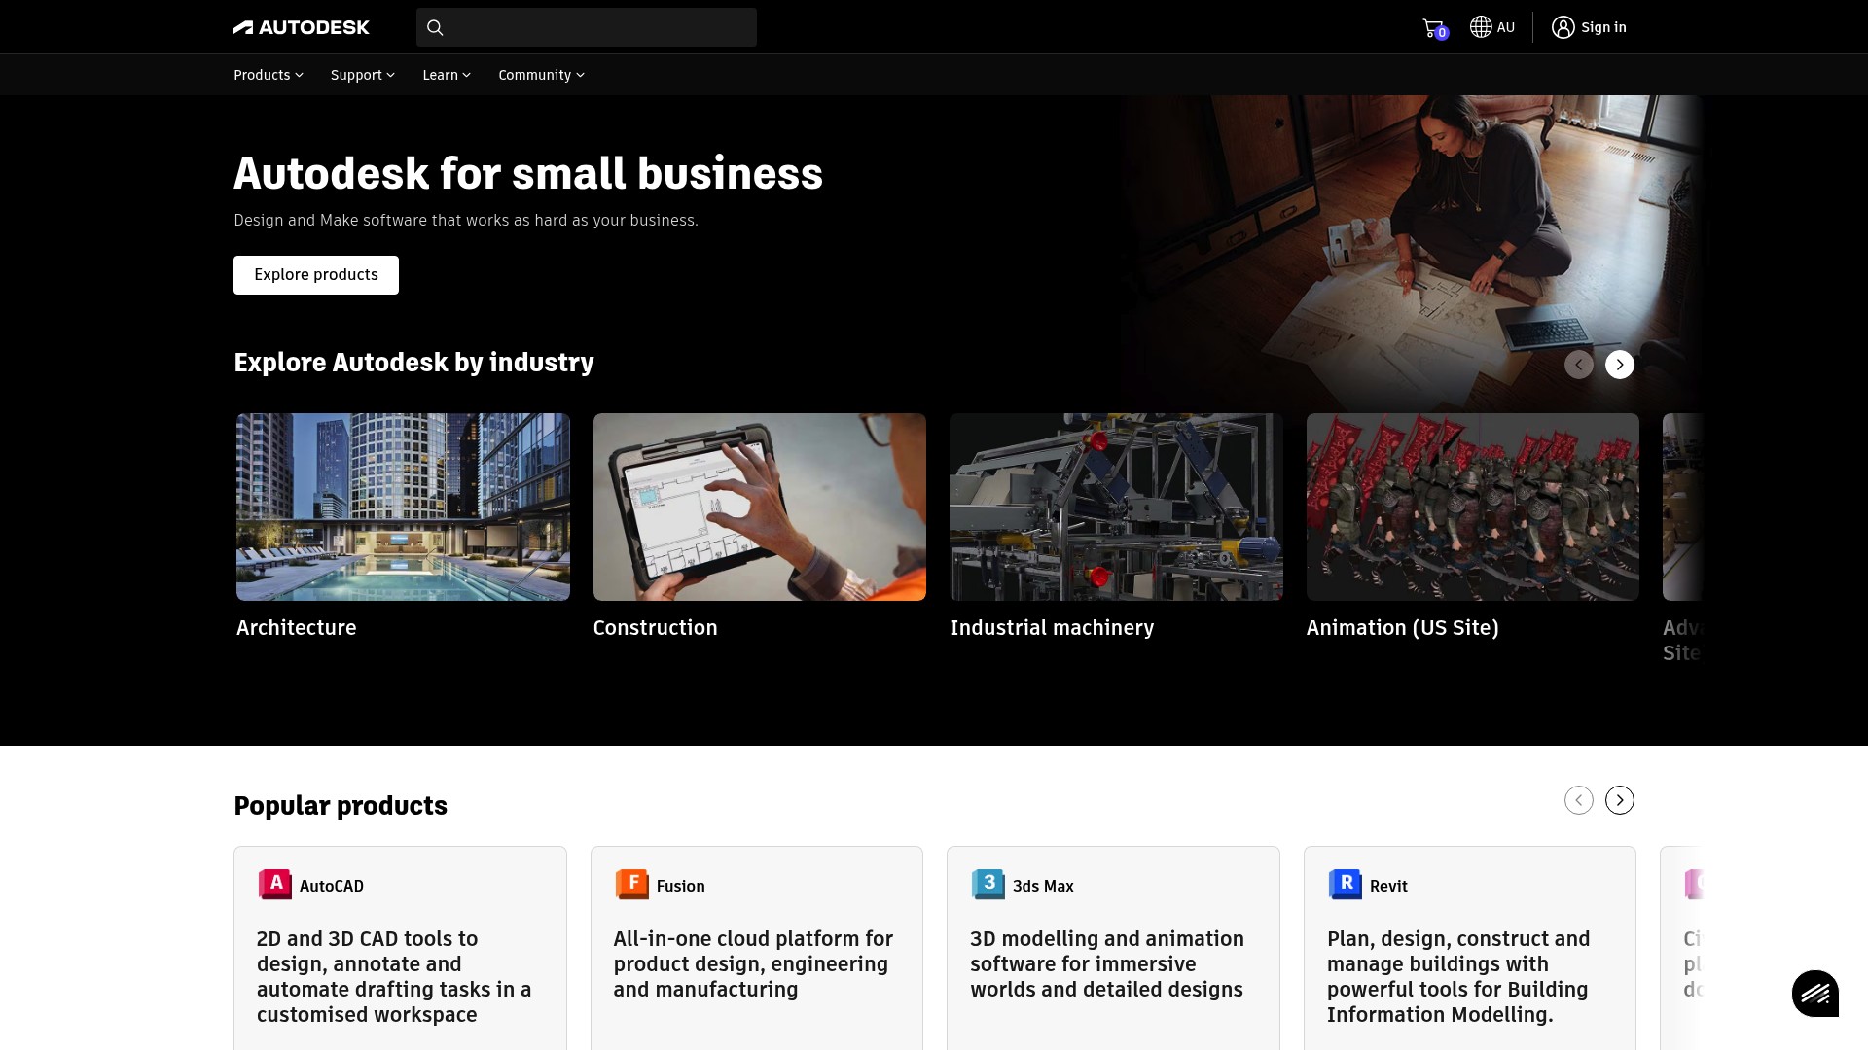This screenshot has height=1050, width=1868.
Task: Click the Fusion description text
Action: coord(753,963)
